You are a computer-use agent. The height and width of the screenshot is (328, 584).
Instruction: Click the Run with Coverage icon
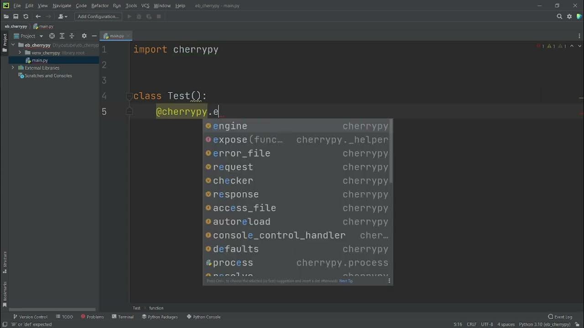click(149, 16)
